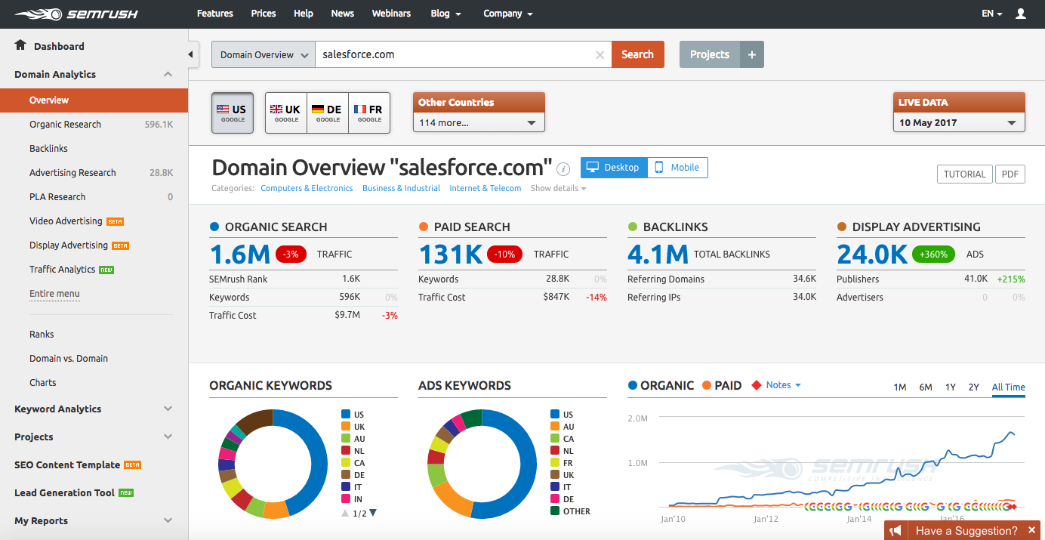Switch to Mobile view
The width and height of the screenshot is (1045, 540).
click(x=677, y=168)
